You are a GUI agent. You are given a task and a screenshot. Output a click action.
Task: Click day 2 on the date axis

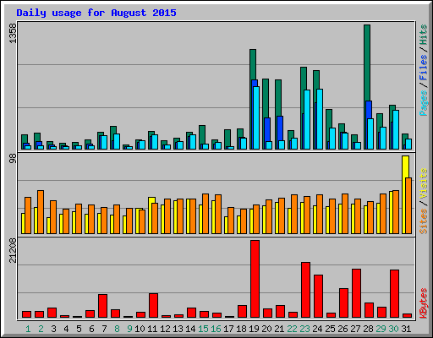41,329
